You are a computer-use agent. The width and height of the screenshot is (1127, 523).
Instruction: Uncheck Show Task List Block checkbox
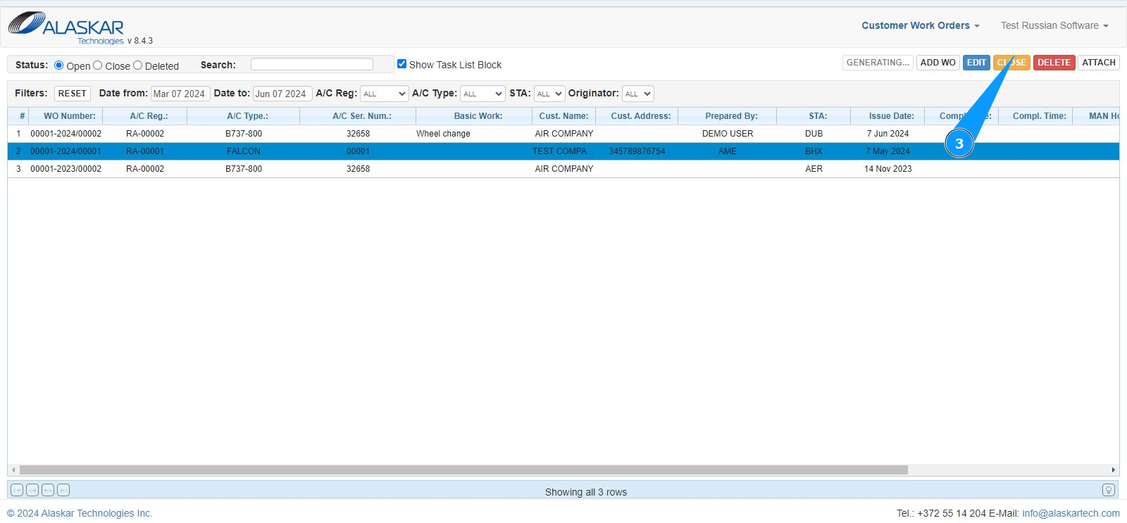click(x=401, y=64)
